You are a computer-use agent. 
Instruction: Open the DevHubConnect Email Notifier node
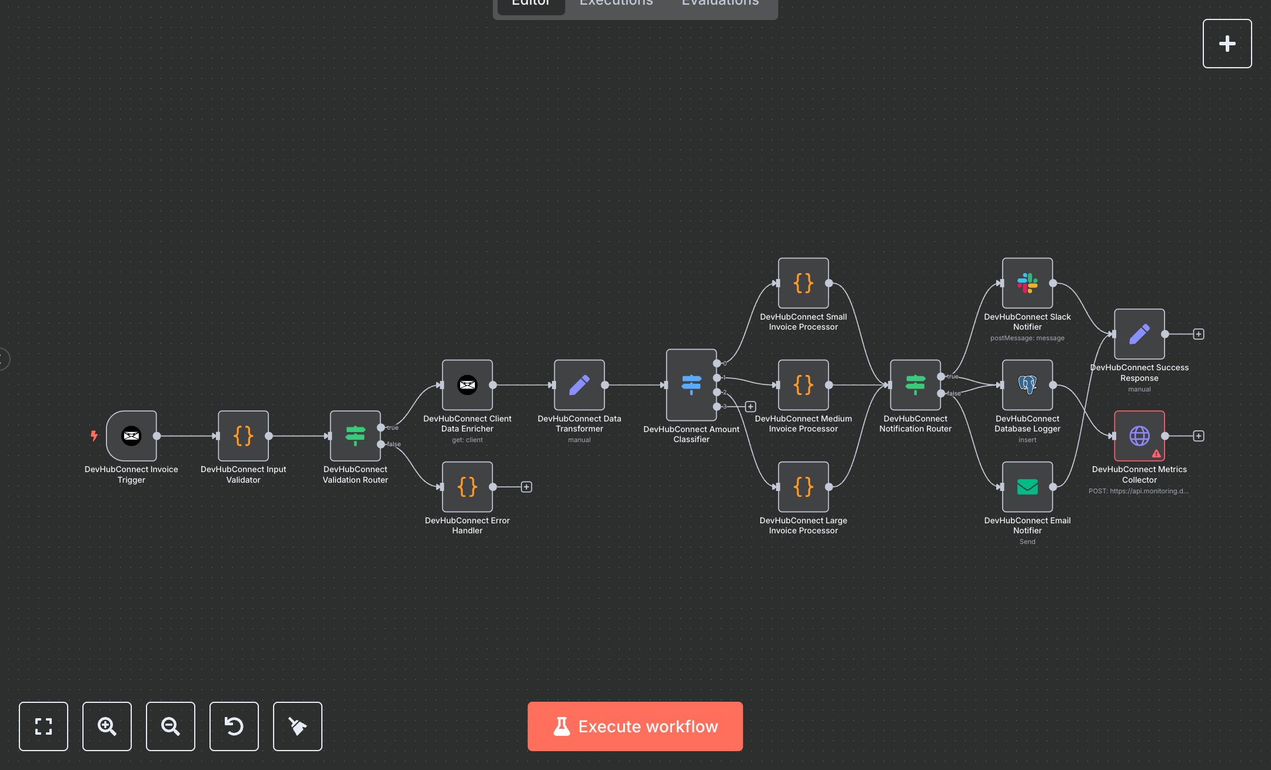(x=1027, y=487)
